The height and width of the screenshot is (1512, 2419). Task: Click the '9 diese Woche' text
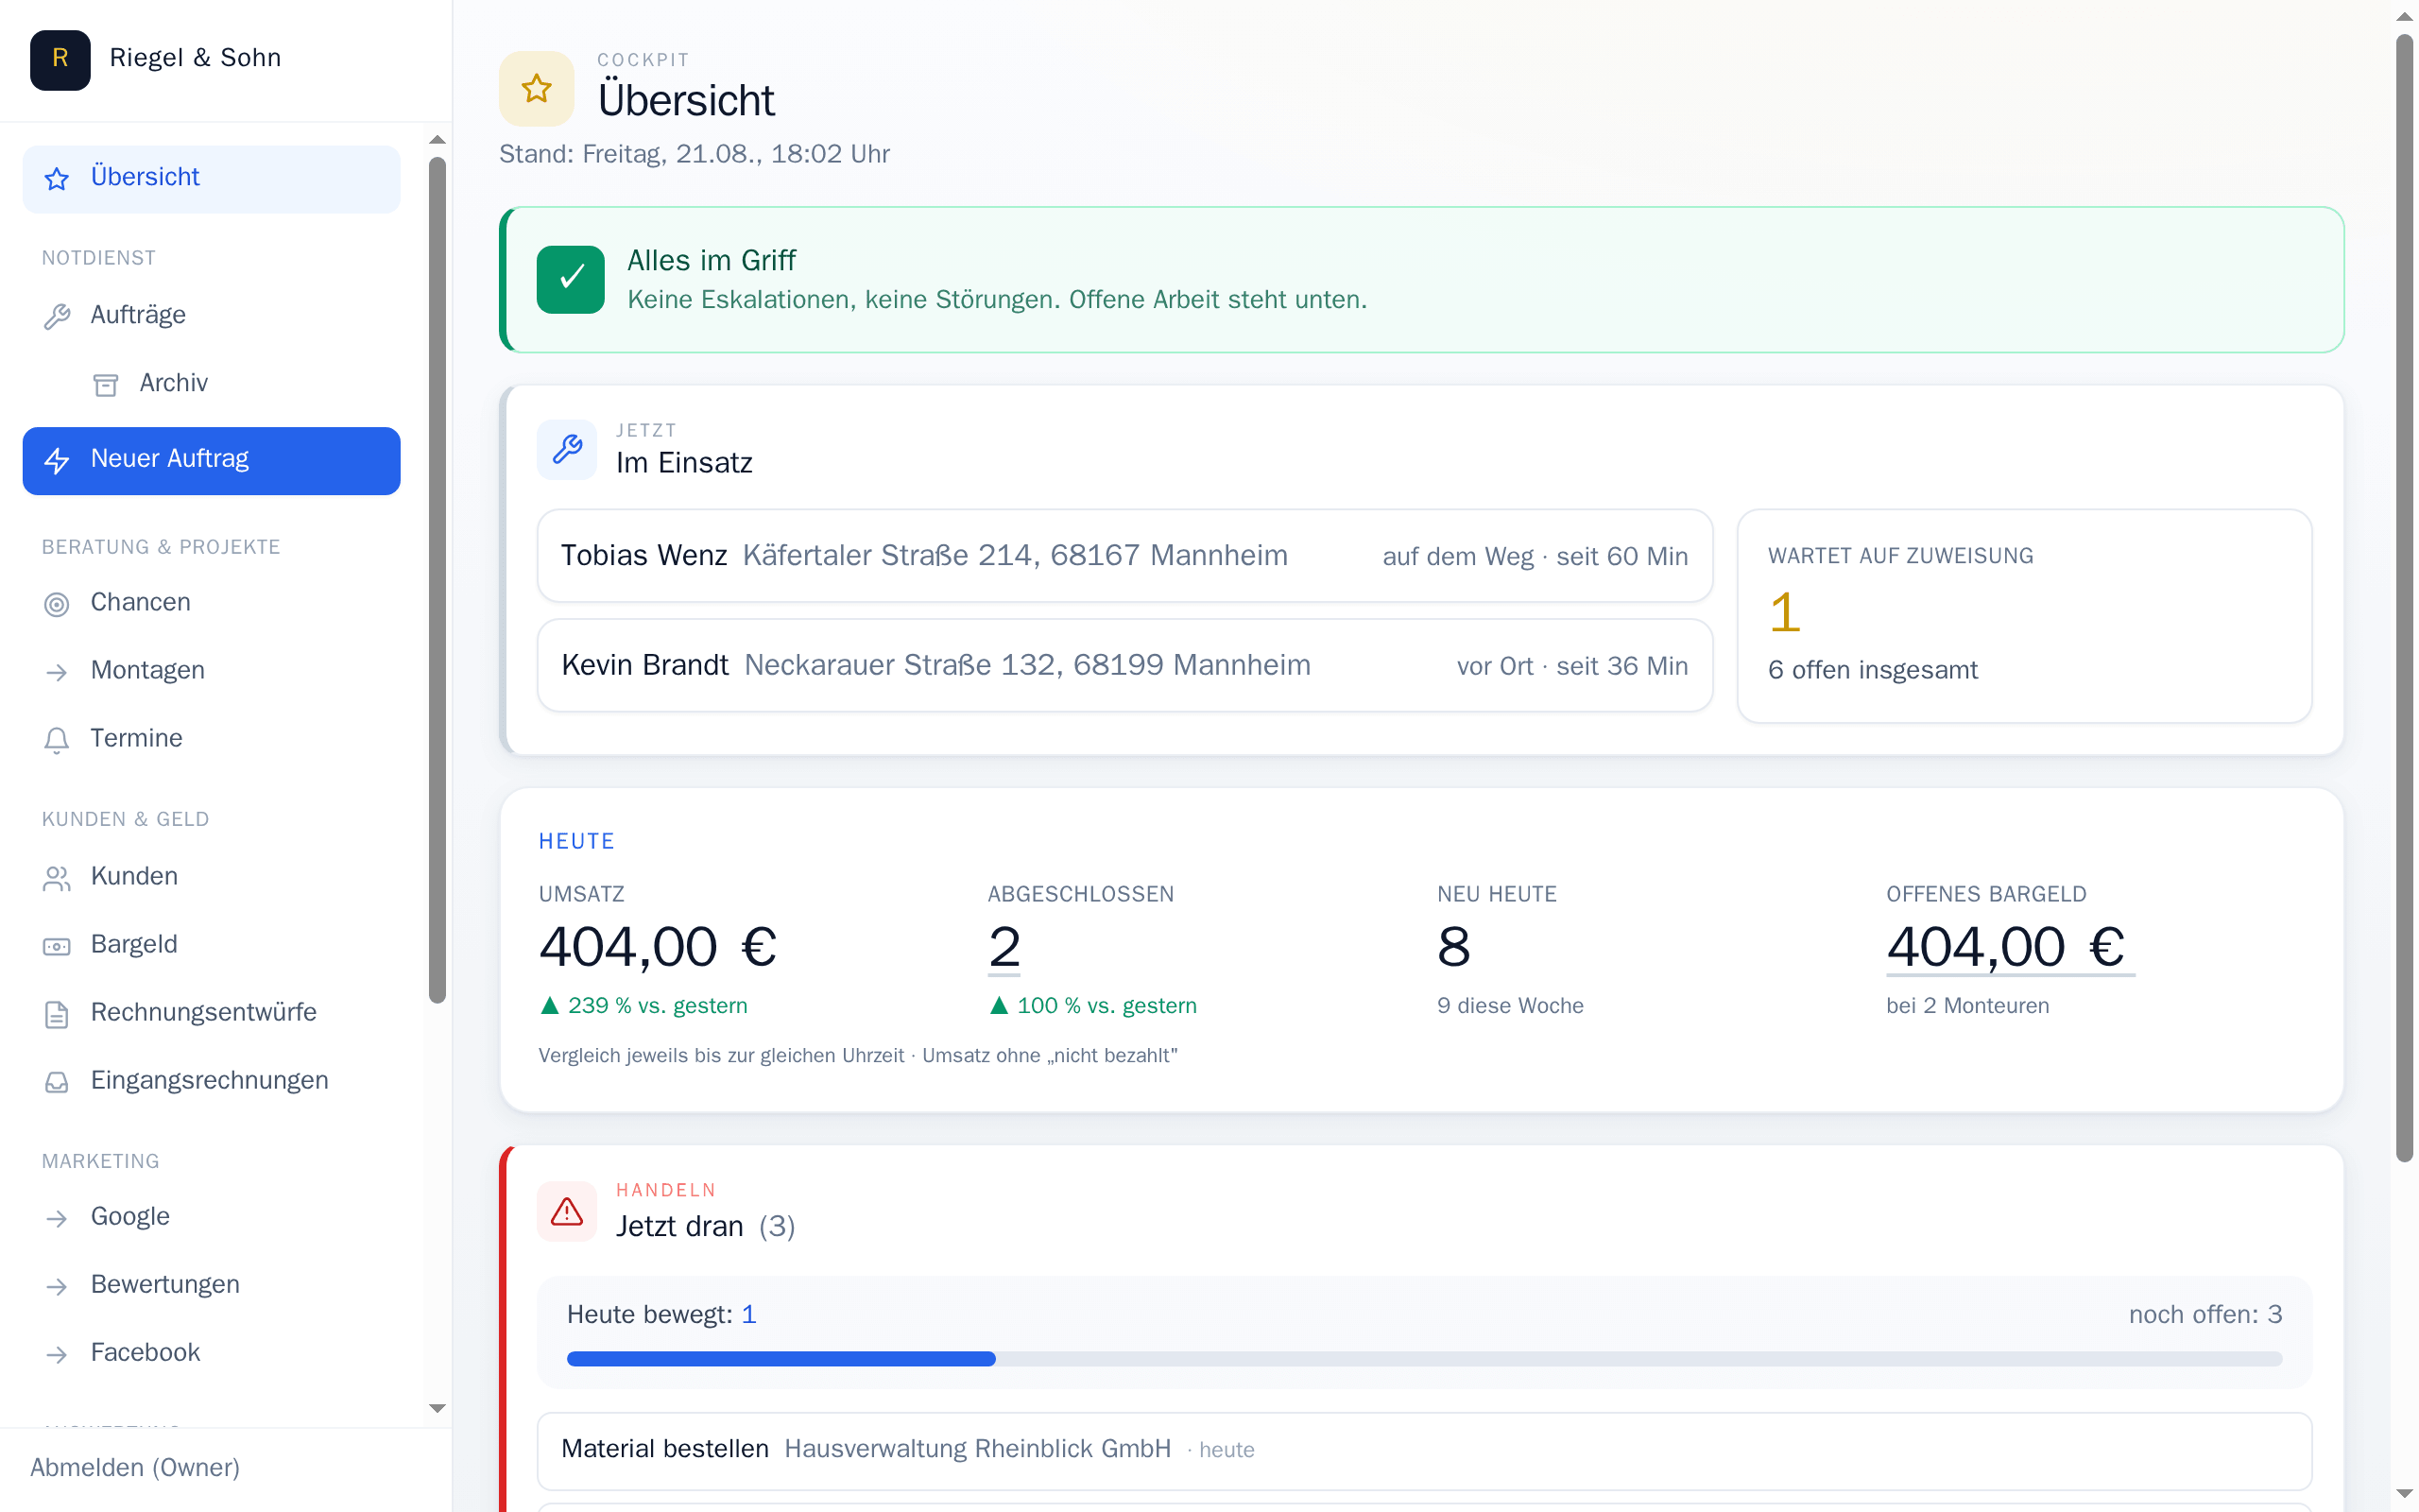tap(1509, 1005)
